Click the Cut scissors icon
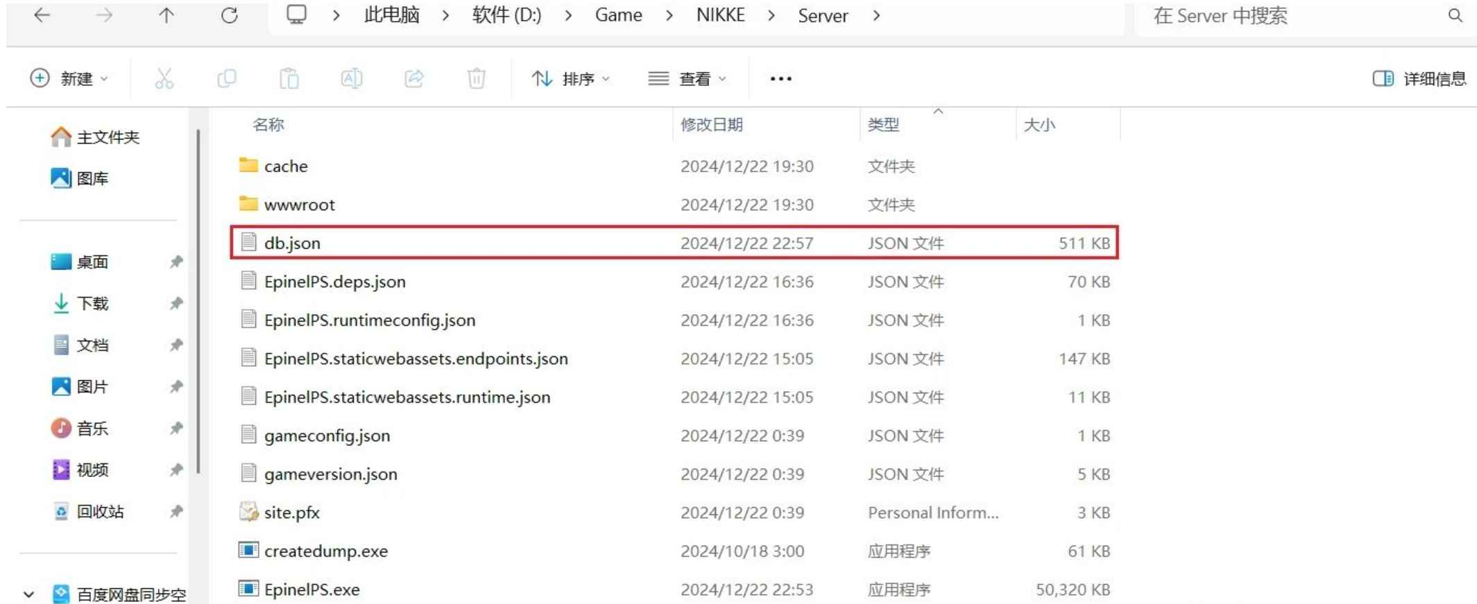This screenshot has width=1477, height=604. coord(164,78)
